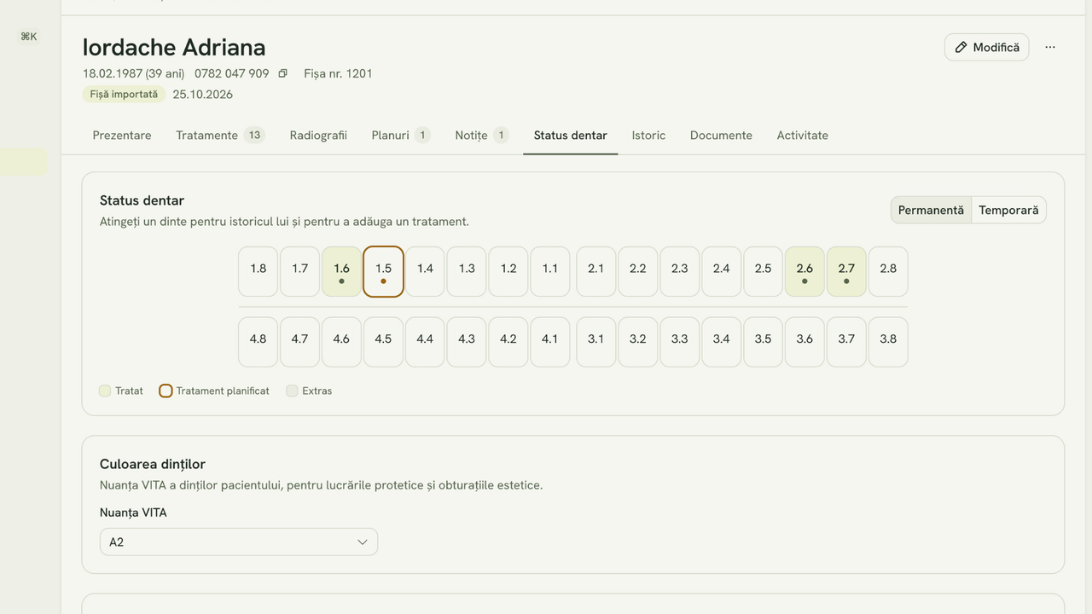1092x614 pixels.
Task: Switch dentition to Temporară
Action: point(1008,210)
